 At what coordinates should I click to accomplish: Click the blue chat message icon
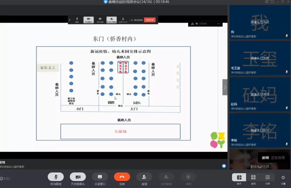[x=224, y=166]
